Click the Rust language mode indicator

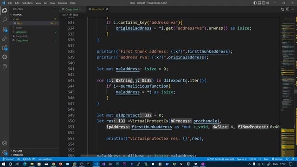click(x=266, y=159)
